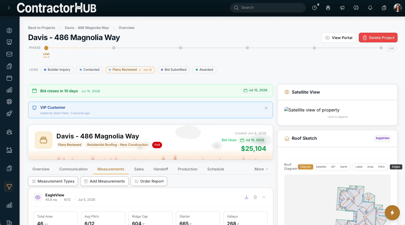
Task: Dismiss the VIP Customer notice
Action: tap(266, 108)
